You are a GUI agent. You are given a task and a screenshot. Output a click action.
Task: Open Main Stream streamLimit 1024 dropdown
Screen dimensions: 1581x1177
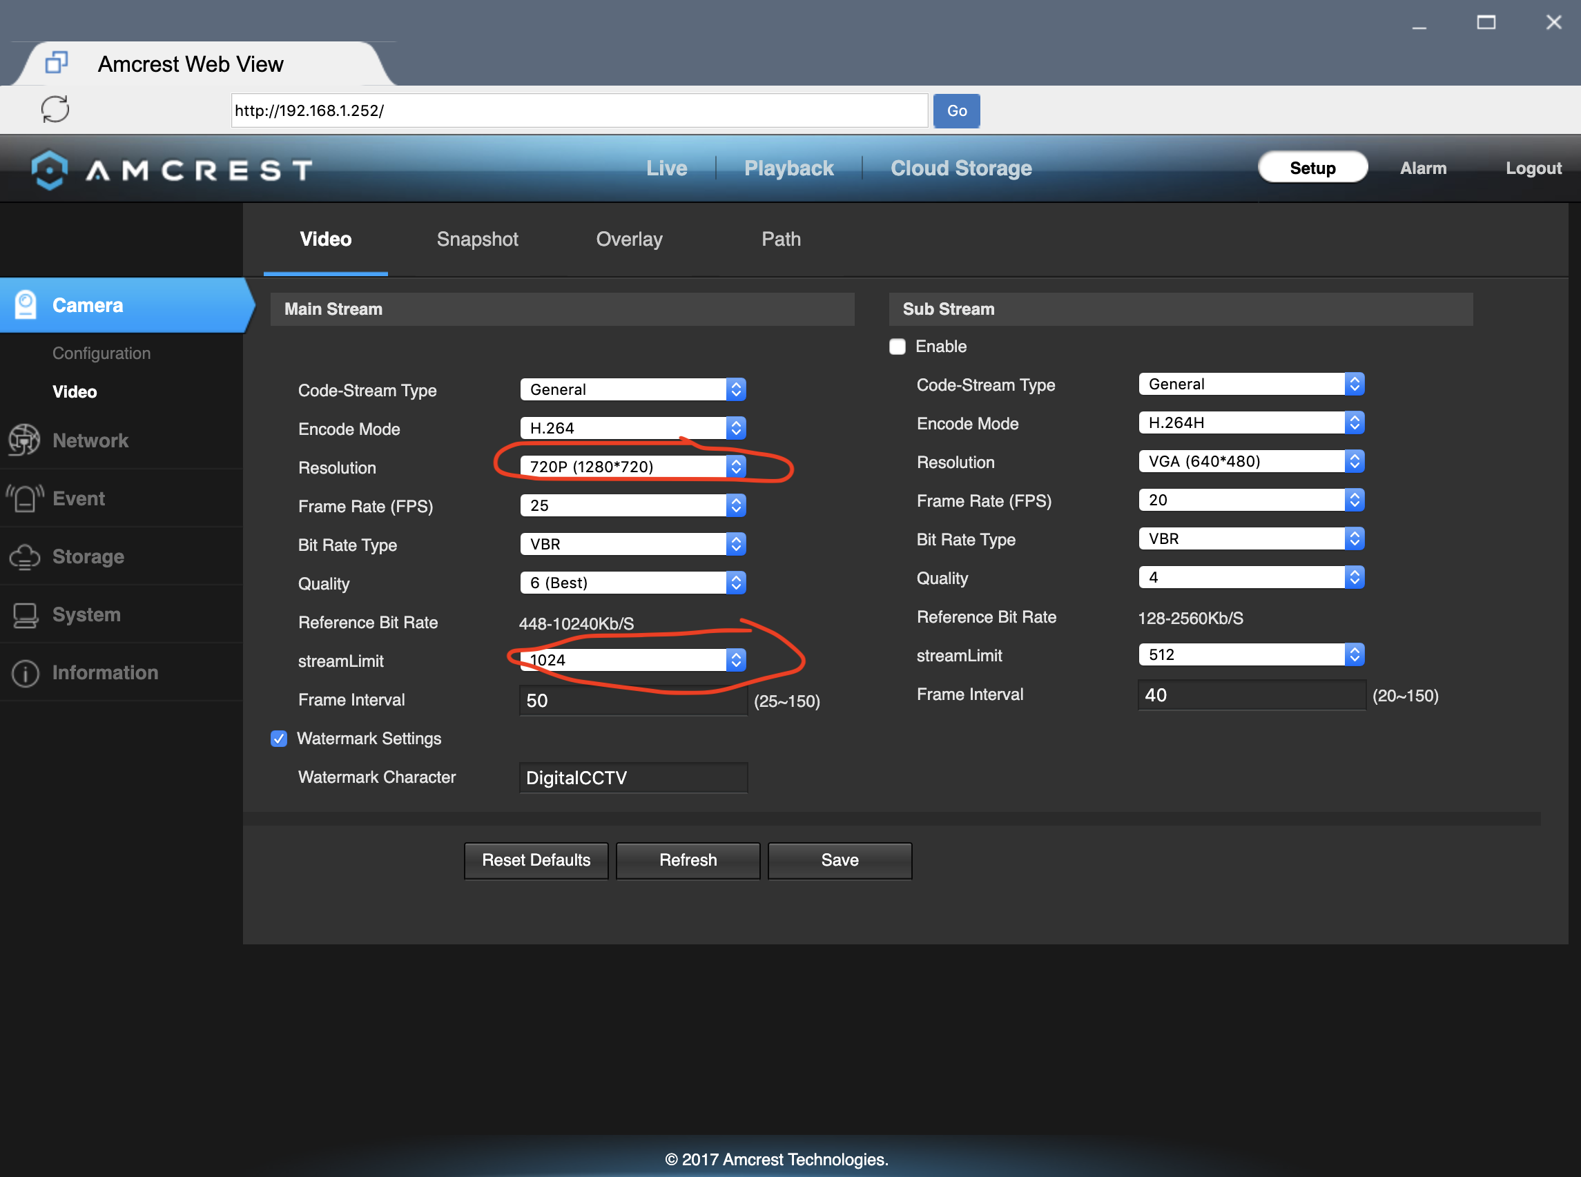coord(632,660)
